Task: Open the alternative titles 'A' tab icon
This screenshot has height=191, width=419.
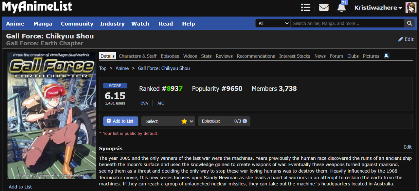Action: point(387,56)
